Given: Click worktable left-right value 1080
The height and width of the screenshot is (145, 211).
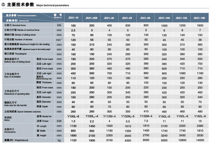Looking at the screenshot, I should pos(182,73).
